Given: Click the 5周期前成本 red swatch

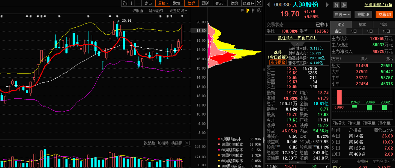Looking at the screenshot, I should [x=219, y=139].
